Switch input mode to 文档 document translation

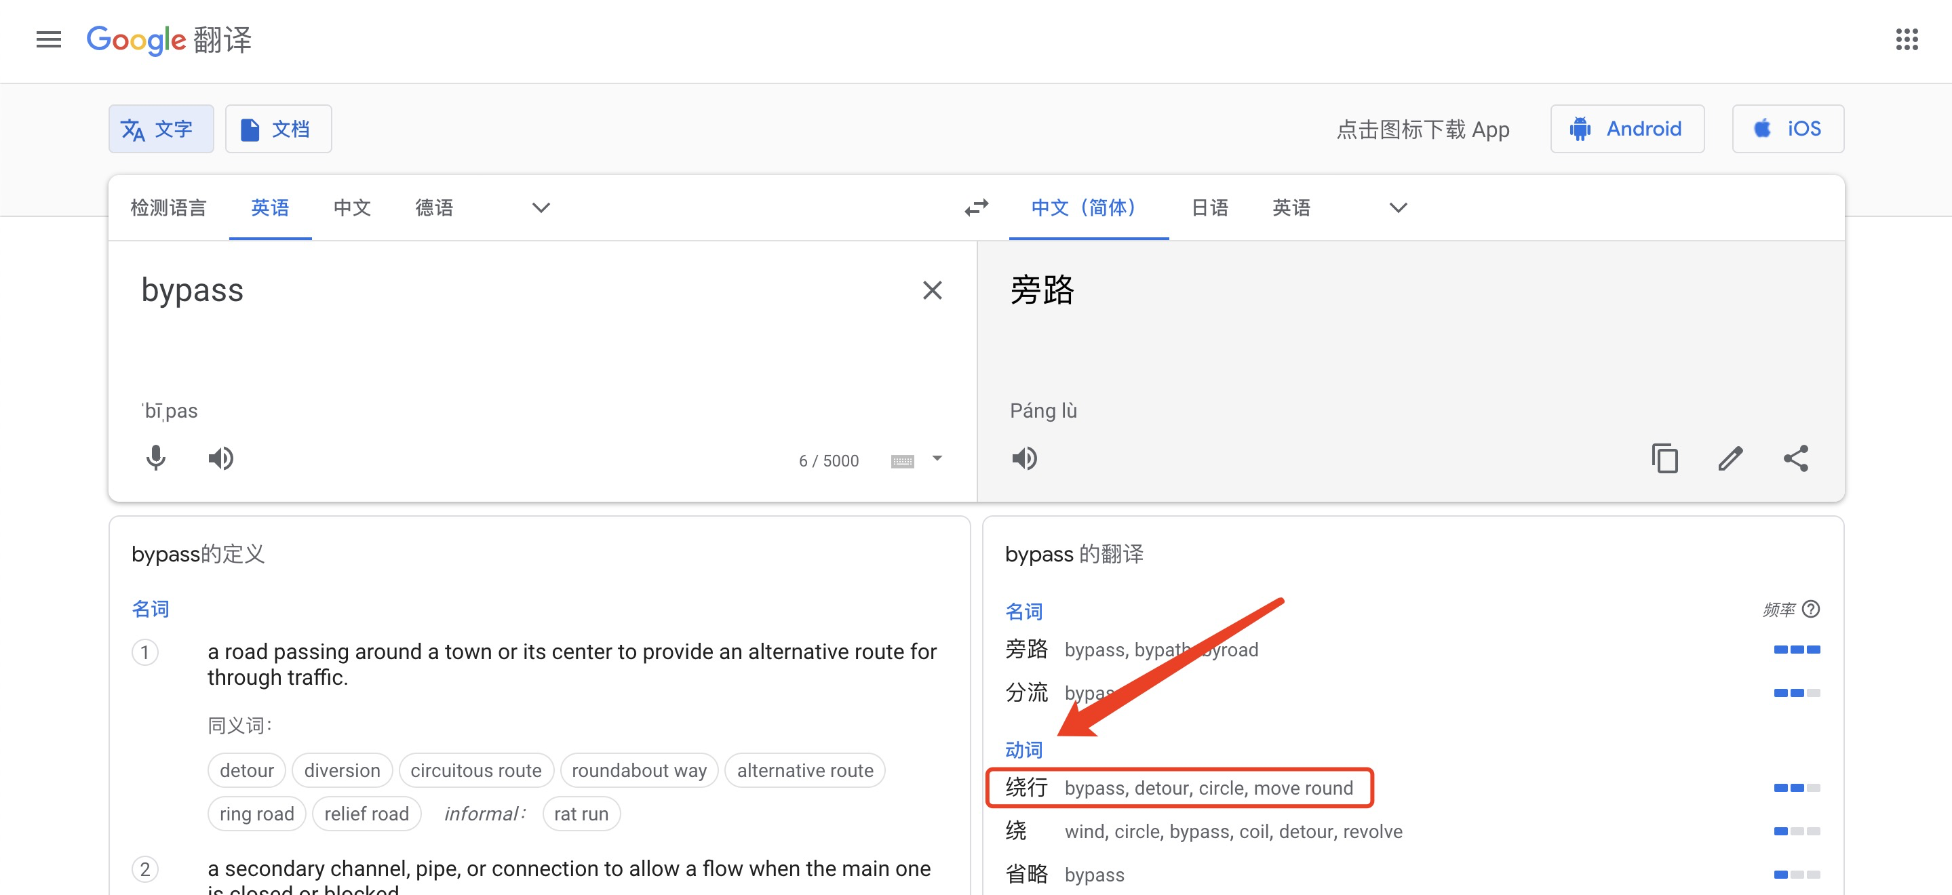278,128
